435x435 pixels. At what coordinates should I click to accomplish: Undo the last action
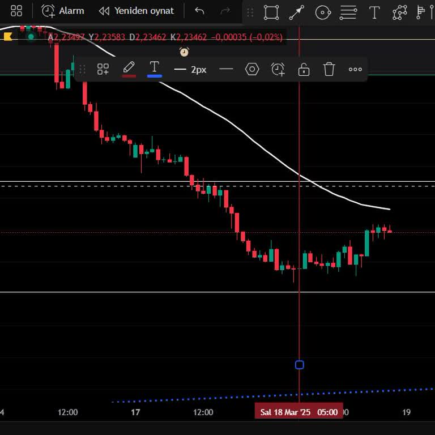[199, 11]
